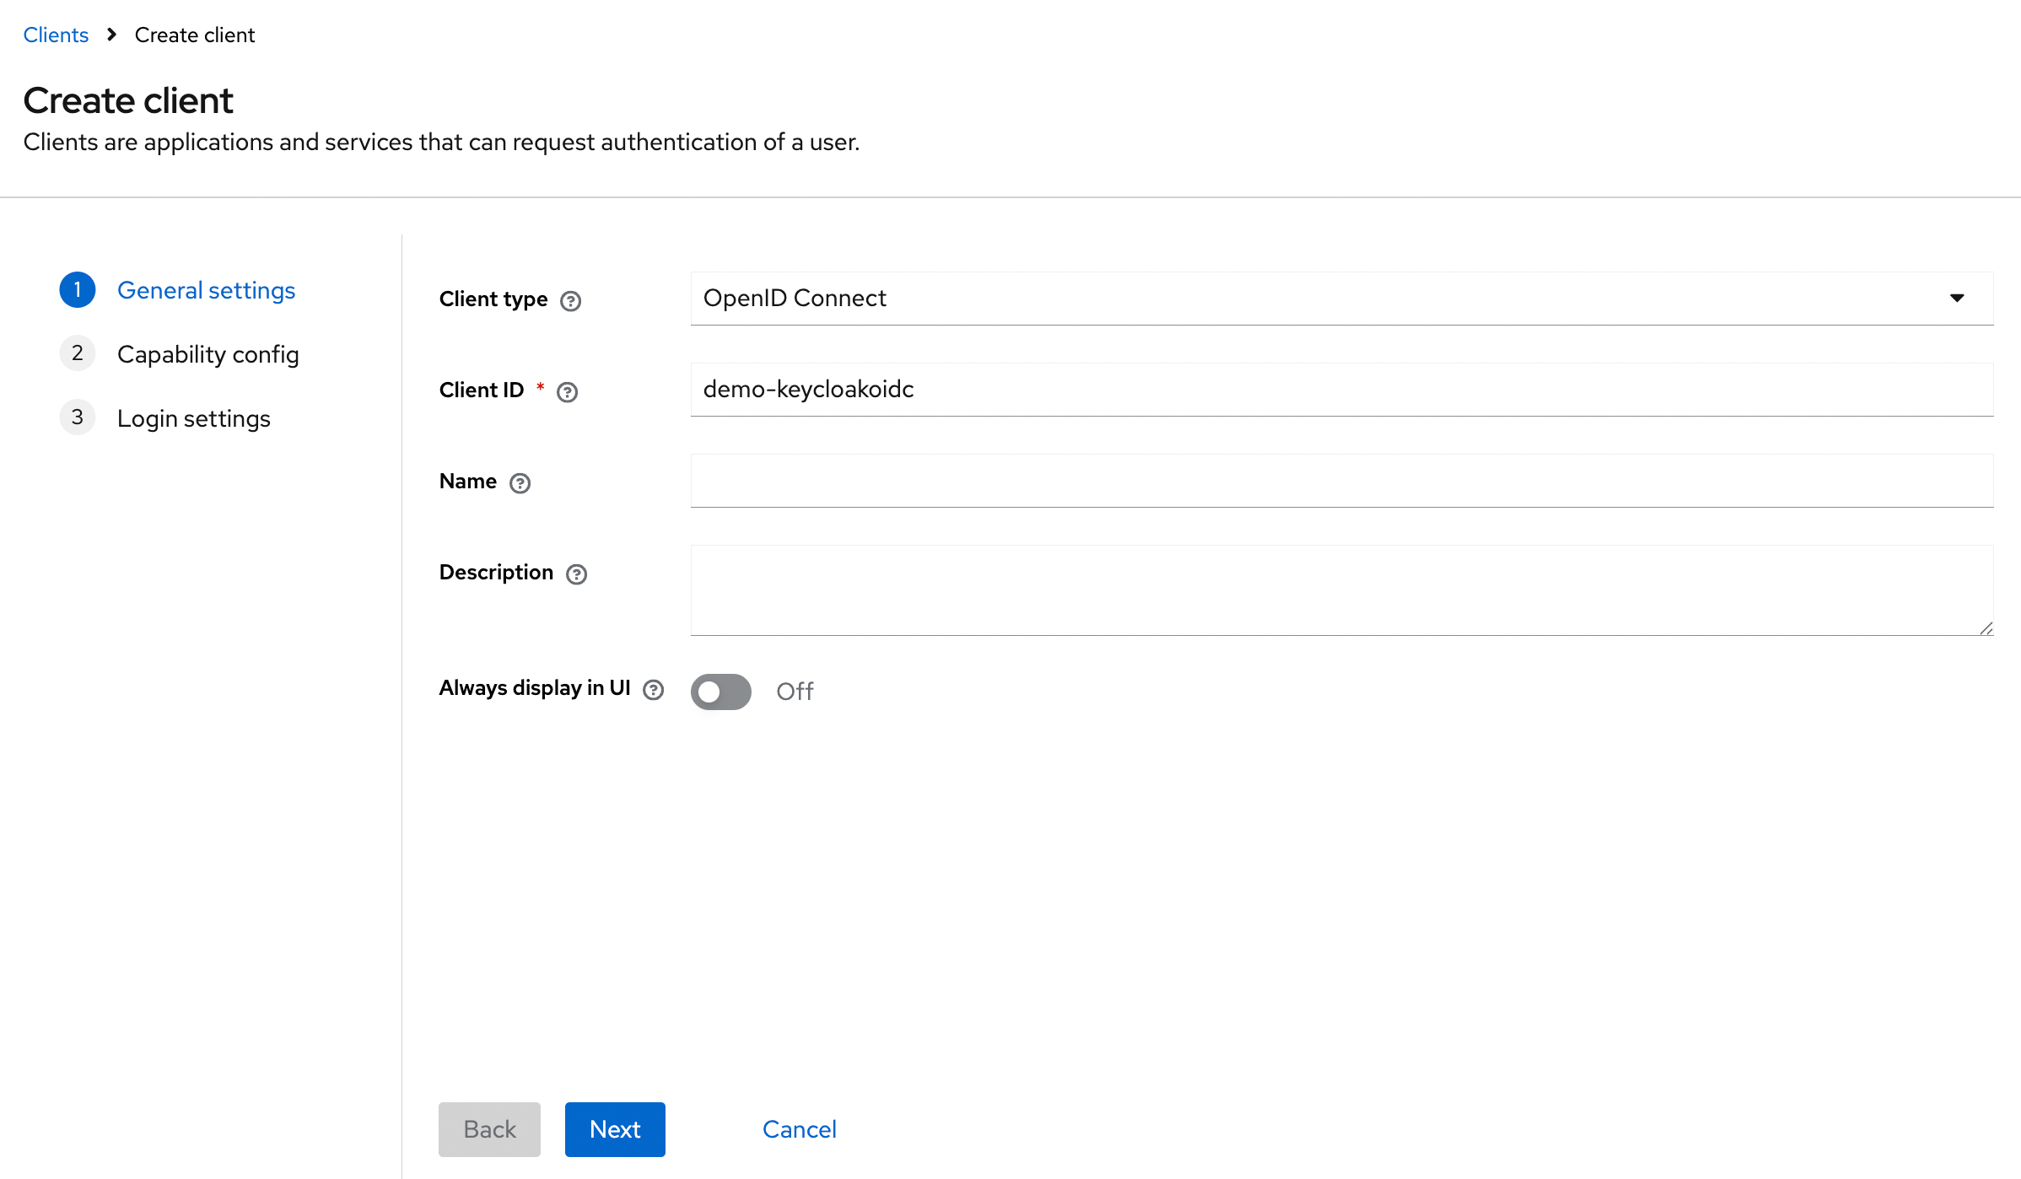Focus the empty Name input field
Screen dimensions: 2021x1179
1341,481
